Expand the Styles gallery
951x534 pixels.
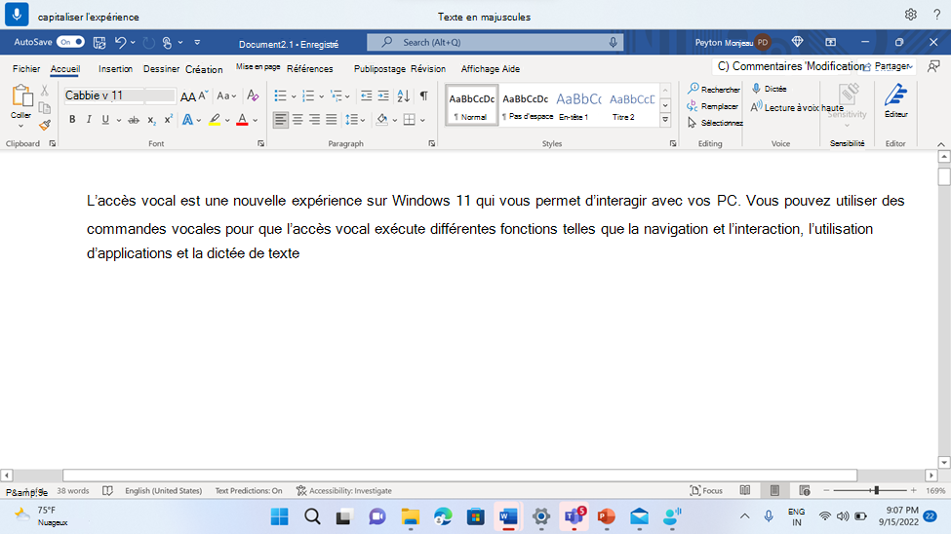pos(665,120)
